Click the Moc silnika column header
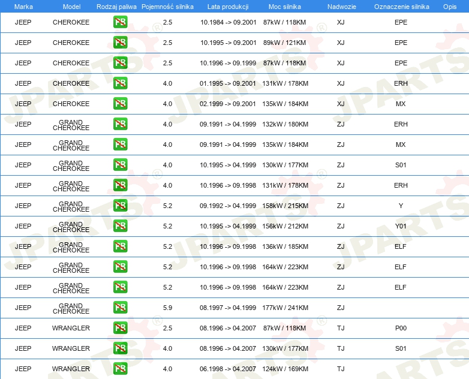This screenshot has width=469, height=379. pos(284,7)
